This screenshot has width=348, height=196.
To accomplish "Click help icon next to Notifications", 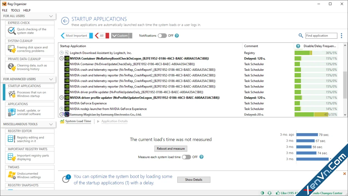I will pyautogui.click(x=177, y=36).
